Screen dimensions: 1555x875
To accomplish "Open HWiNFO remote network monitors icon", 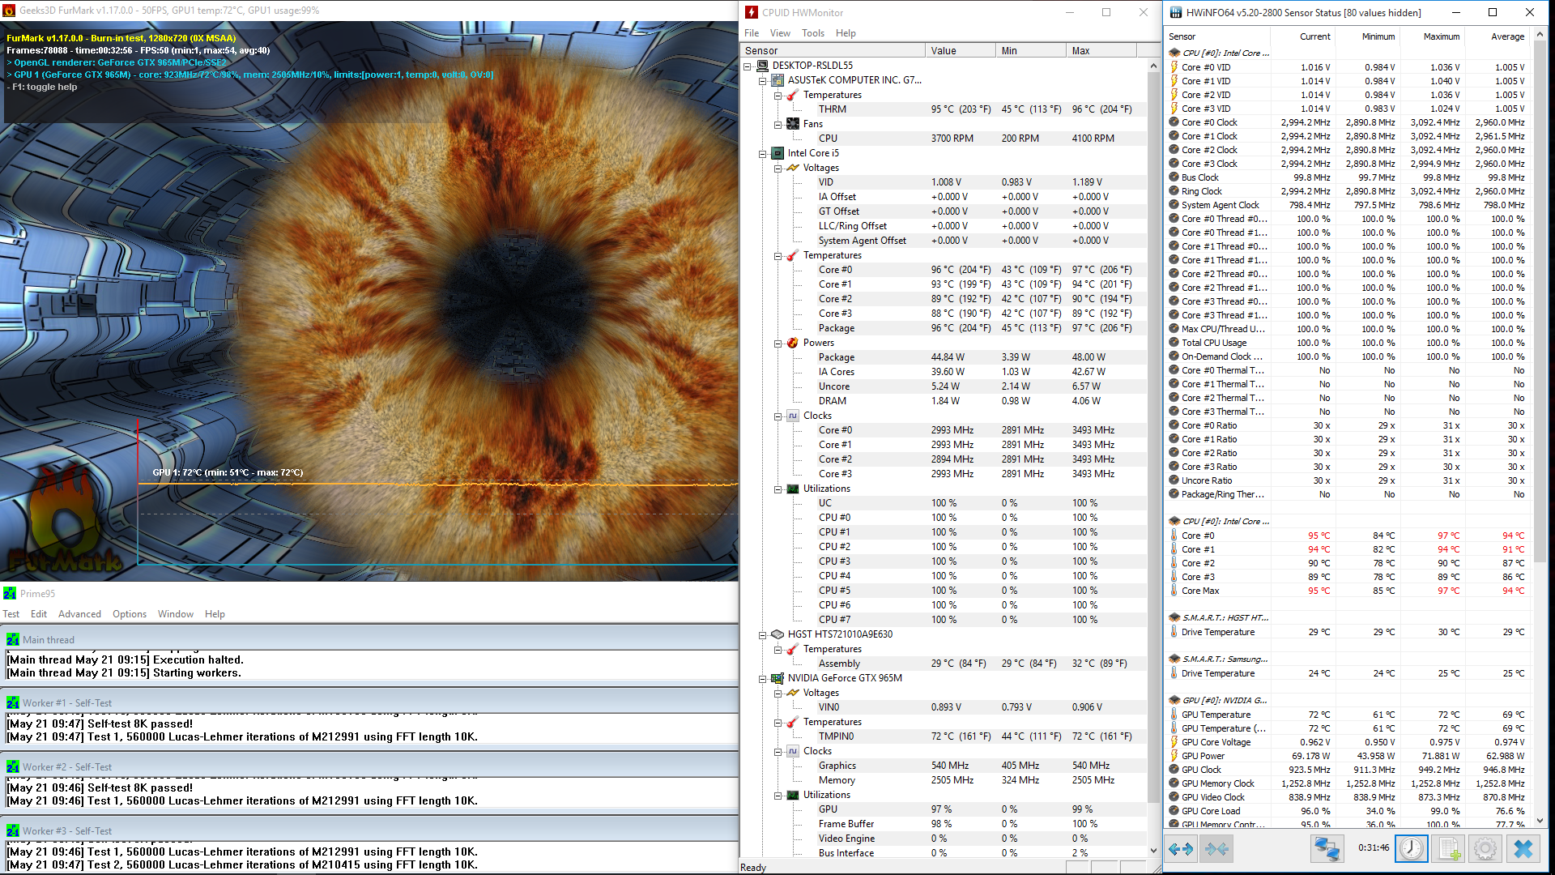I will click(x=1327, y=848).
